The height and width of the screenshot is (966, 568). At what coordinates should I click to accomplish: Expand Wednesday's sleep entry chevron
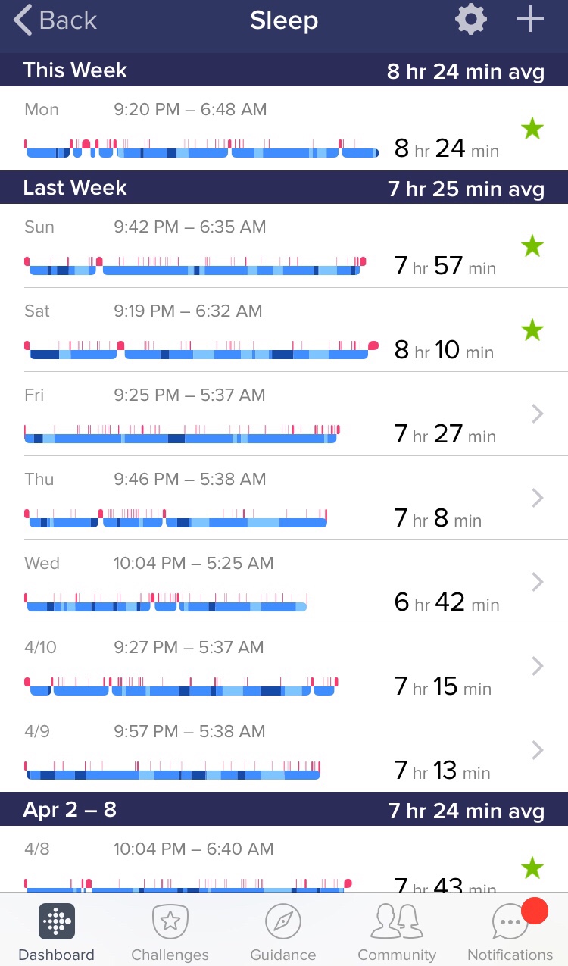pyautogui.click(x=538, y=582)
